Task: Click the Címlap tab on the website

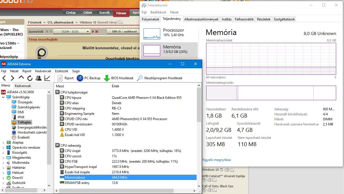Action: [x=71, y=13]
